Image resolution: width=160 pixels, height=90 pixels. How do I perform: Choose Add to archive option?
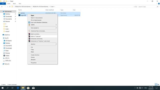42,34
